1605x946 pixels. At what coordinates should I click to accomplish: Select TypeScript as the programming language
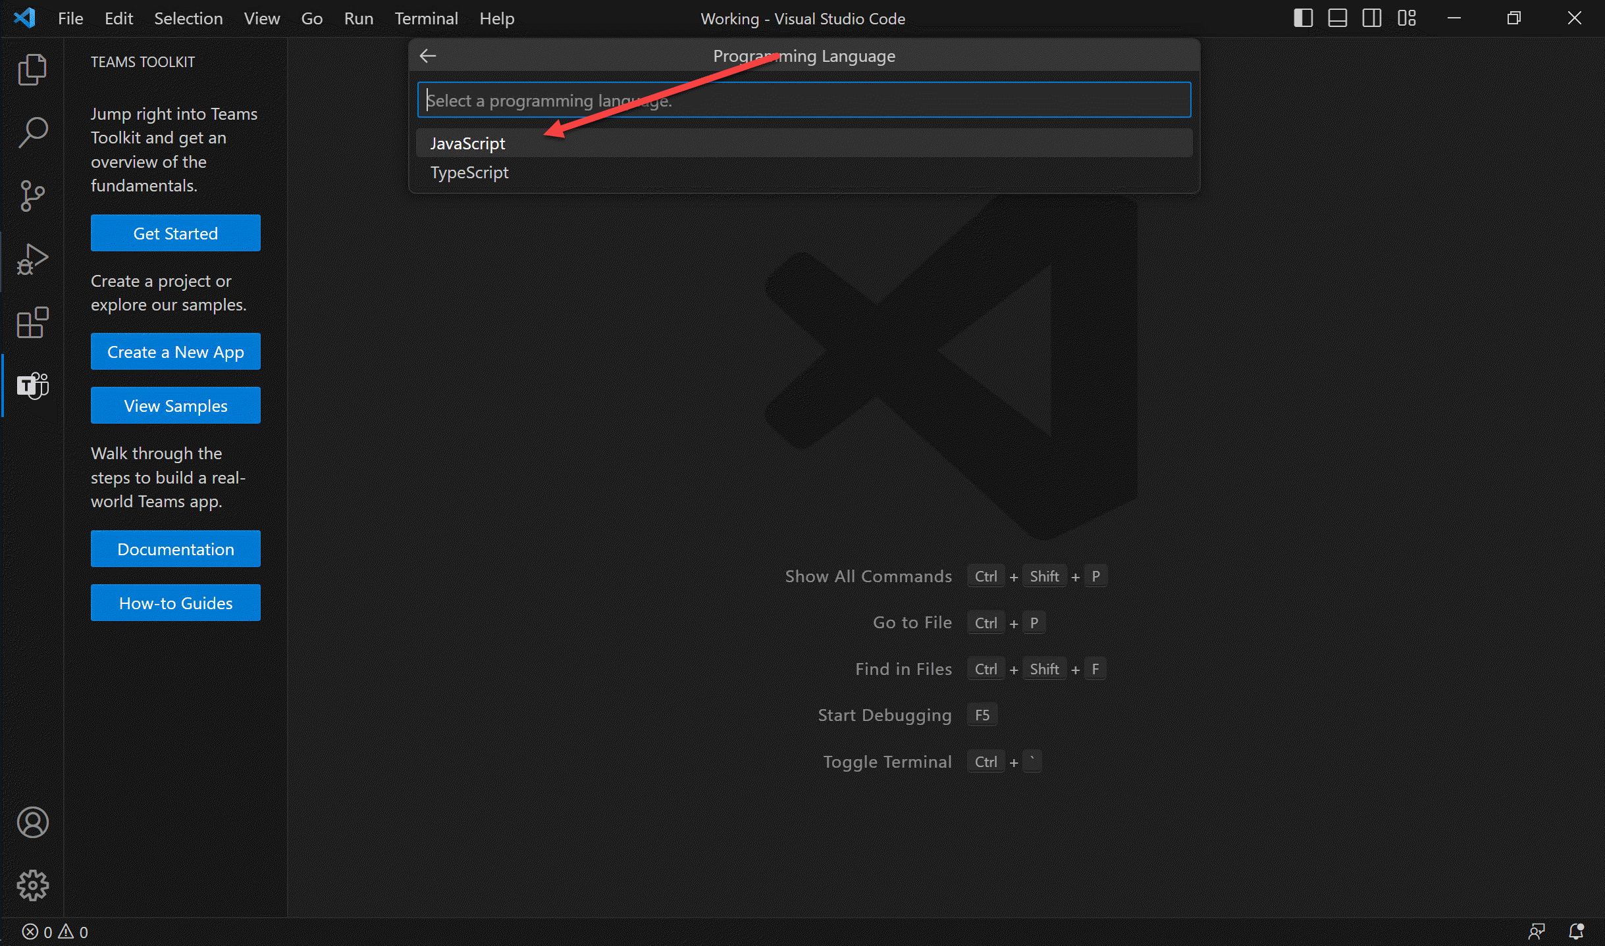pyautogui.click(x=804, y=172)
